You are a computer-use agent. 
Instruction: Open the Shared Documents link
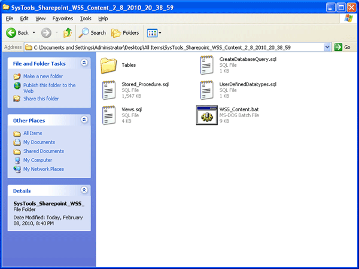click(44, 151)
